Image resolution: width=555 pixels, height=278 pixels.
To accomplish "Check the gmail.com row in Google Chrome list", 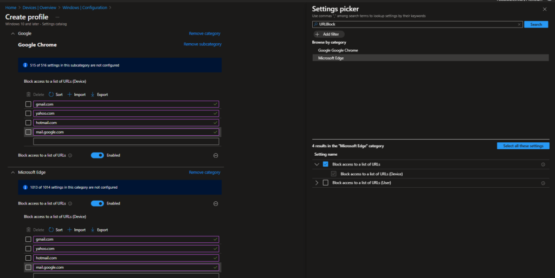I will [x=28, y=104].
